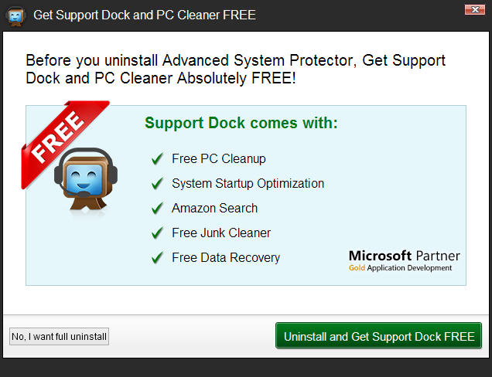Click the "Free Data Recovery" text
The image size is (492, 377).
[226, 258]
